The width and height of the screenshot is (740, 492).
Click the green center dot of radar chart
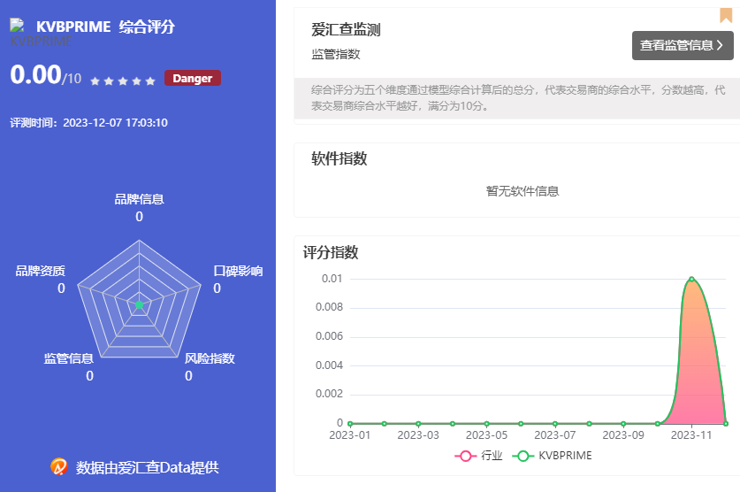point(139,305)
